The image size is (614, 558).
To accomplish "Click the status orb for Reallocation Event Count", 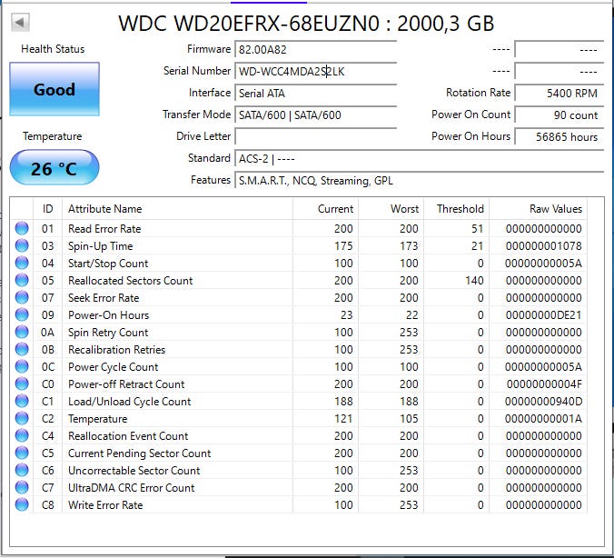I will [22, 435].
